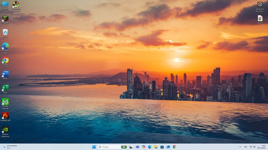Select the 'Цей ПК' desktop icon
The height and width of the screenshot is (150, 268).
(x=5, y=6)
